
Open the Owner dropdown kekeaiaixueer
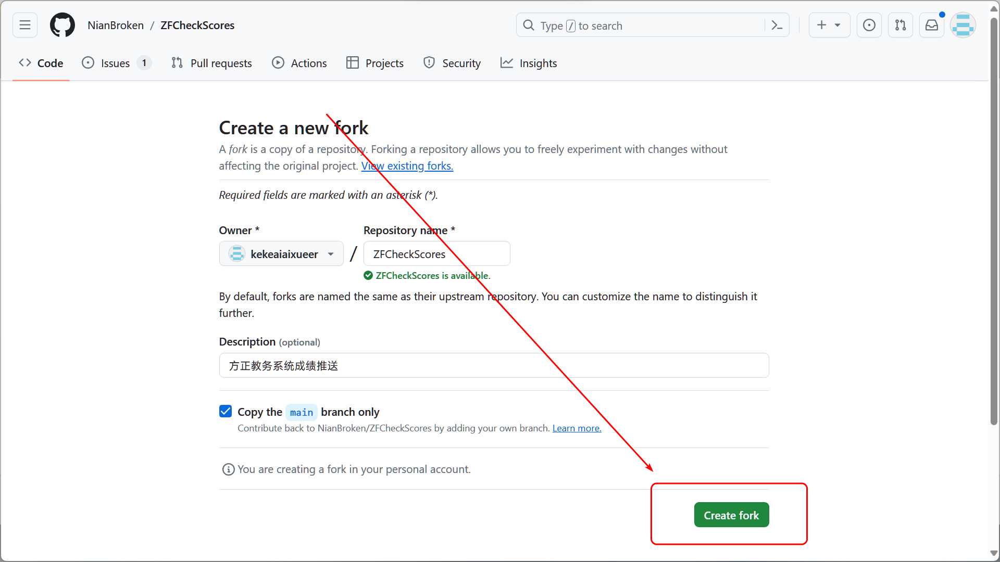281,254
